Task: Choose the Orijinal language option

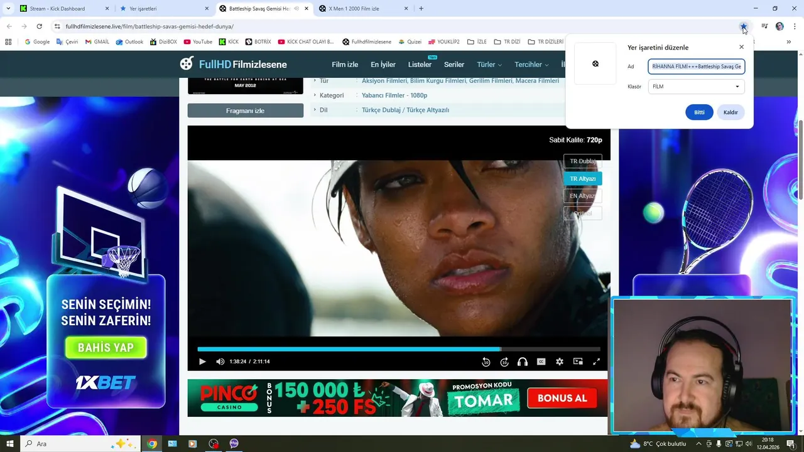Action: pyautogui.click(x=583, y=213)
